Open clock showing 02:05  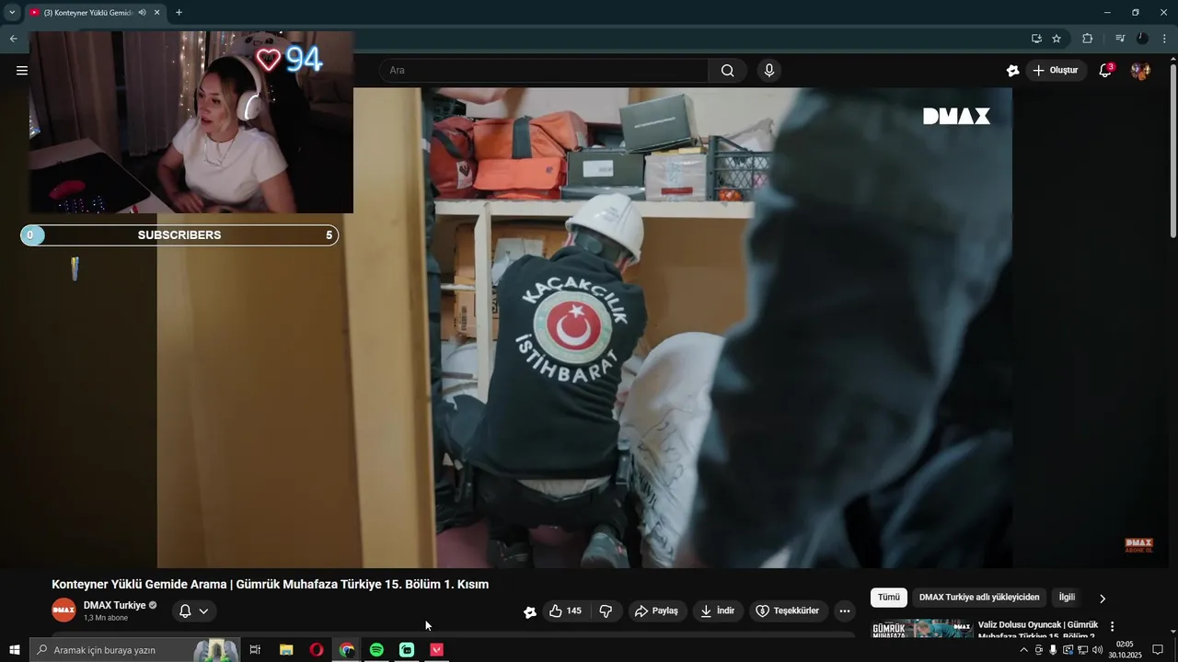pyautogui.click(x=1125, y=650)
